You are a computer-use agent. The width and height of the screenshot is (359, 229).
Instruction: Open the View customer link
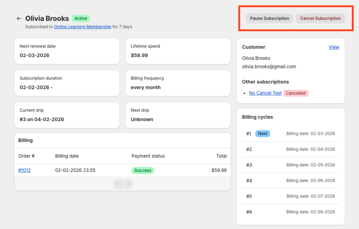pos(334,47)
